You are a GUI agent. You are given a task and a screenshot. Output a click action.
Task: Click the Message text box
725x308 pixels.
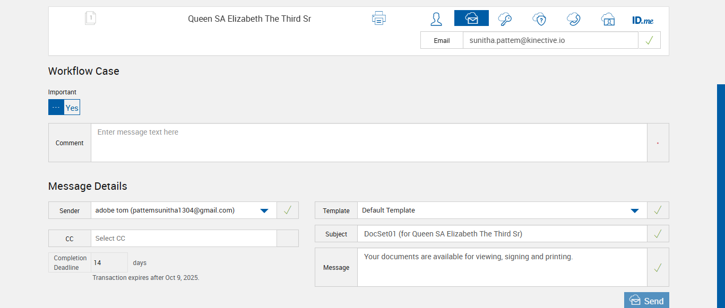[x=502, y=267]
